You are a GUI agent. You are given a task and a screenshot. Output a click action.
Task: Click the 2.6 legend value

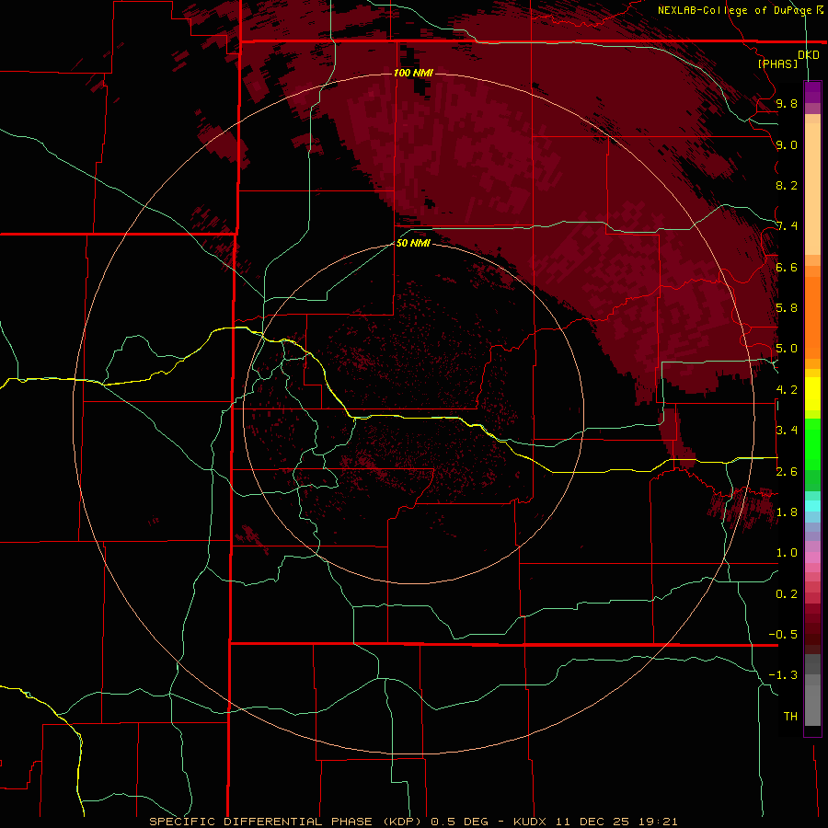(787, 472)
